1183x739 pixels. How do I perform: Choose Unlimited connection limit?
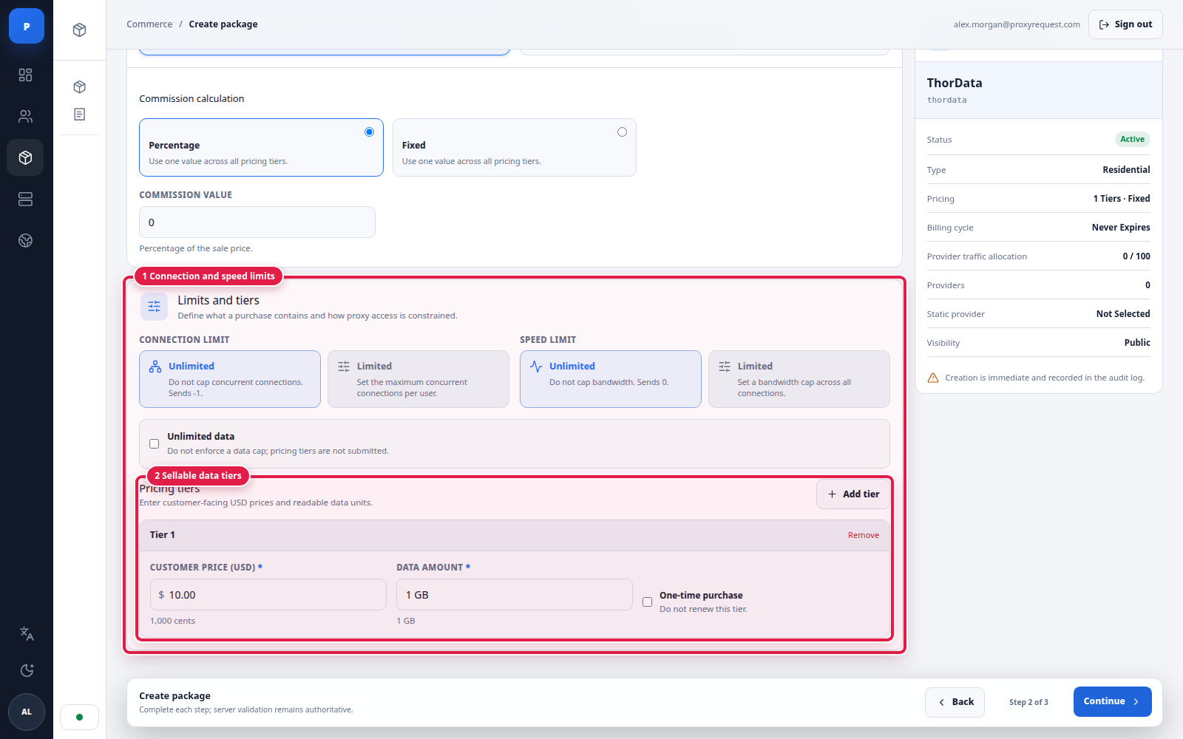(230, 379)
